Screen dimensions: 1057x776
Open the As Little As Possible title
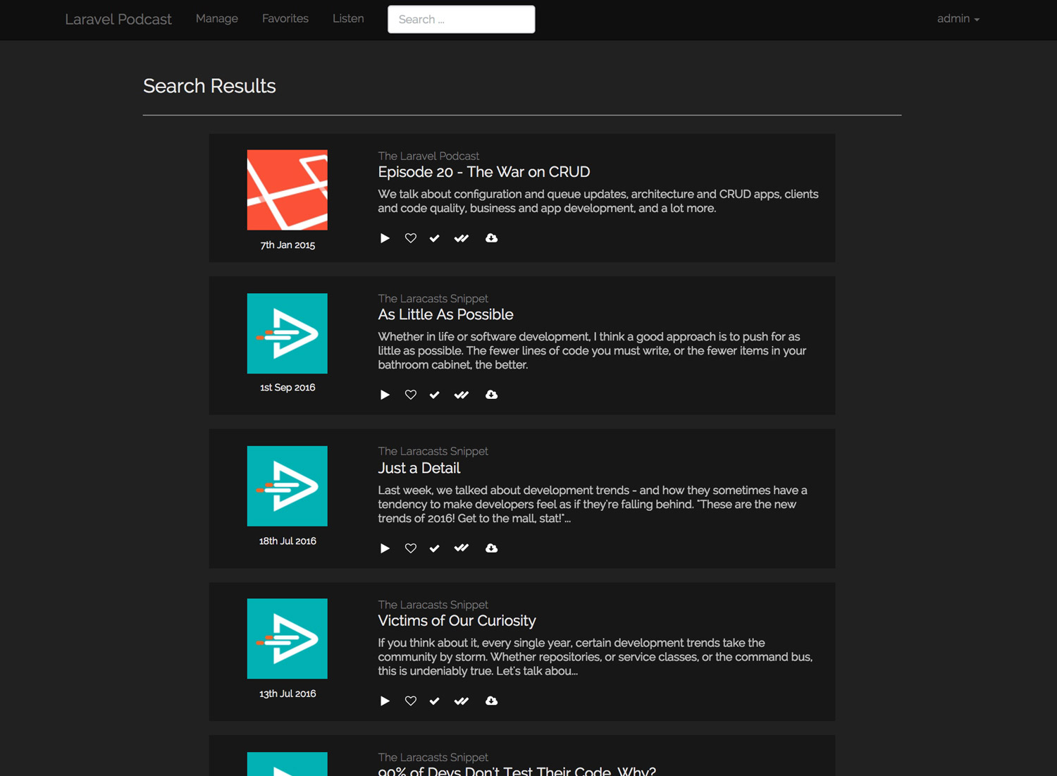pos(445,314)
